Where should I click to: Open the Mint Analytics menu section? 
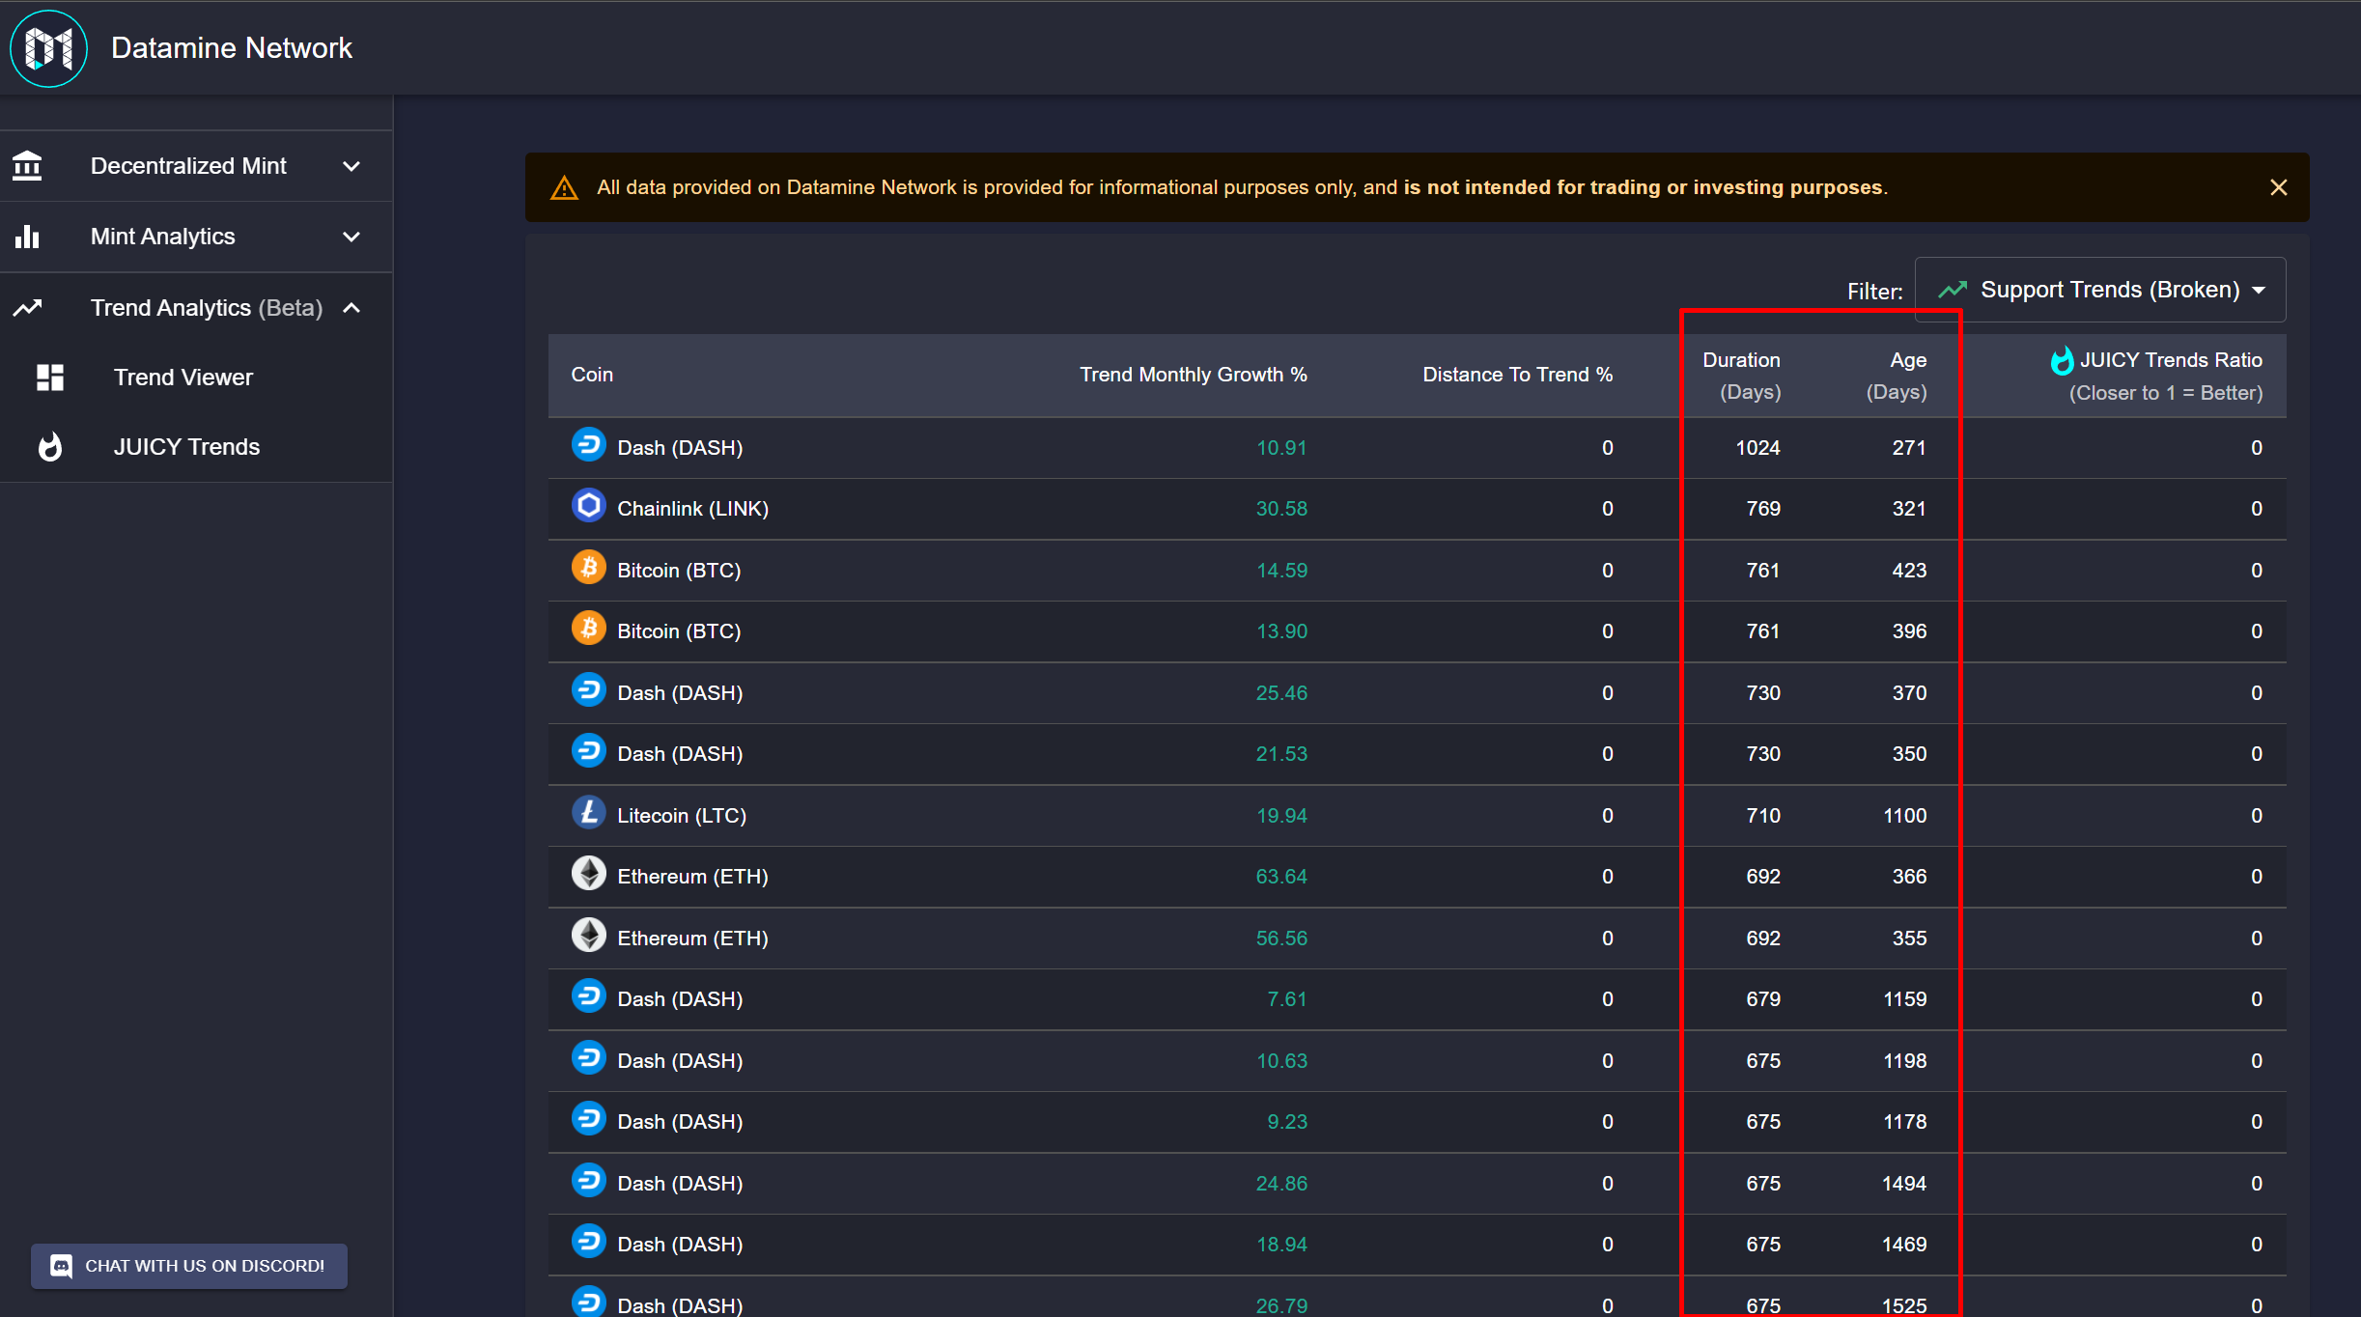point(196,237)
